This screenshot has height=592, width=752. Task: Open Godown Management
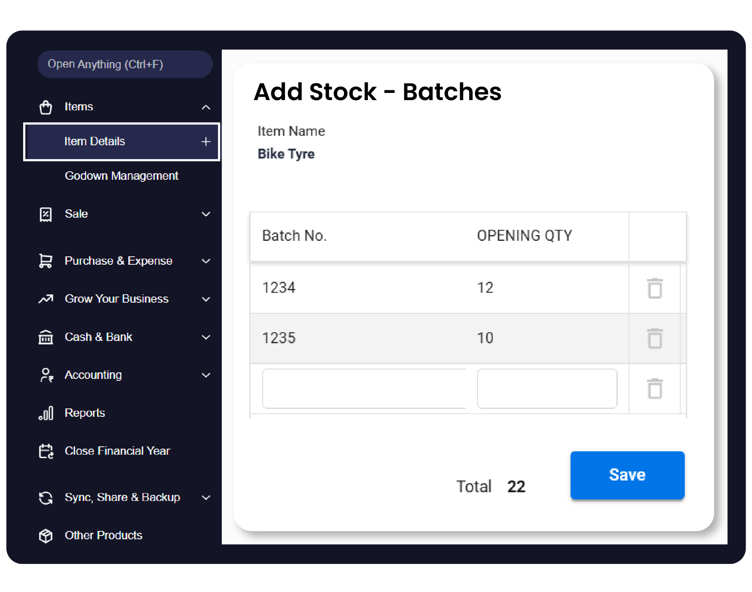(x=121, y=176)
